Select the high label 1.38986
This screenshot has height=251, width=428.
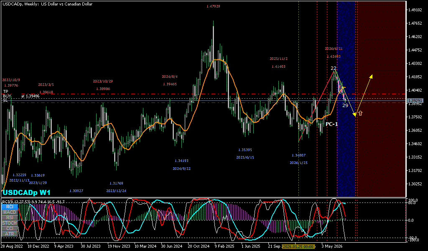click(x=103, y=89)
